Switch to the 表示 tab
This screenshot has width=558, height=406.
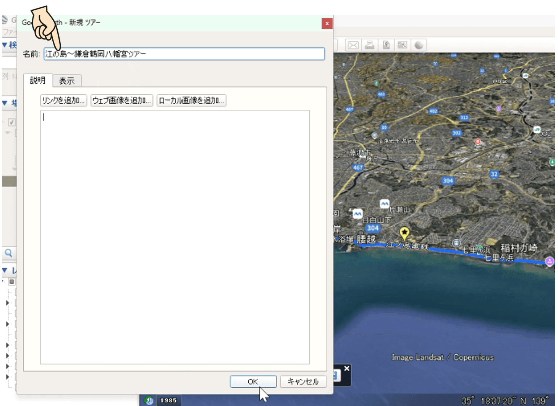[67, 81]
